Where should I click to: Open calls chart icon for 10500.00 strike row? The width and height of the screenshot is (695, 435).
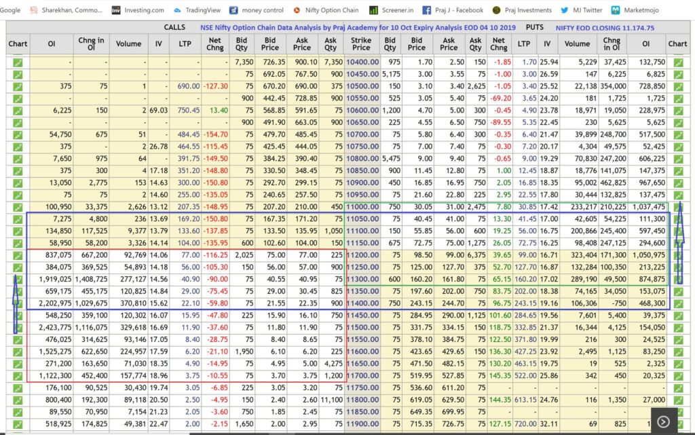(17, 86)
